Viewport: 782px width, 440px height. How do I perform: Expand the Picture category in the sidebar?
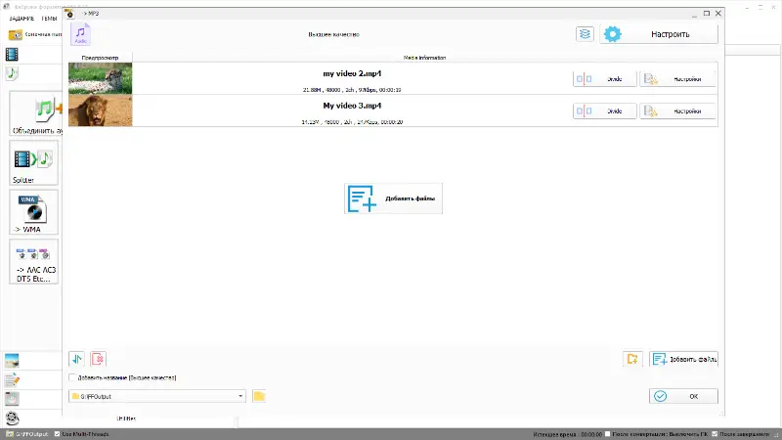pyautogui.click(x=12, y=360)
